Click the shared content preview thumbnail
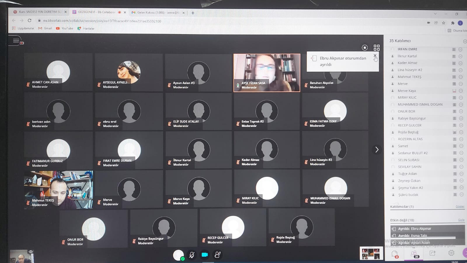 tap(371, 253)
